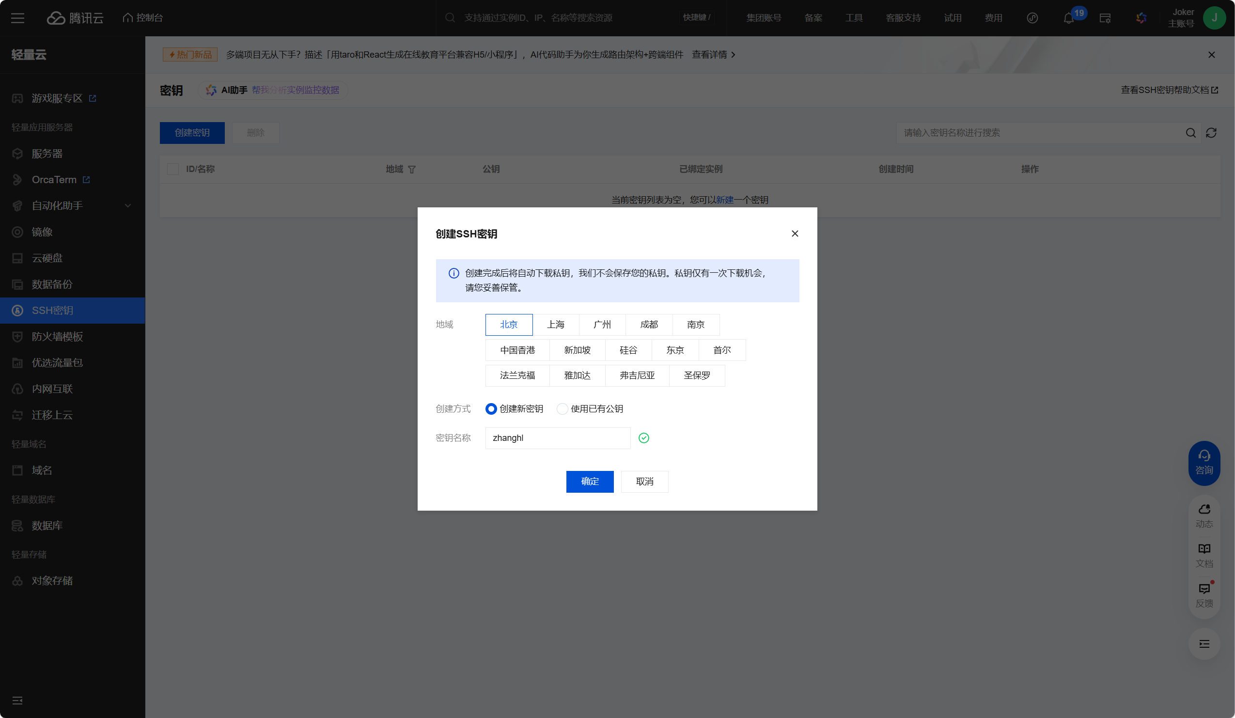Open the top-left hamburger menu
Viewport: 1235px width, 718px height.
point(17,18)
